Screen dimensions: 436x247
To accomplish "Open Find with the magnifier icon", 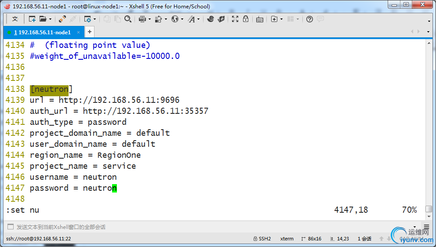I will pos(128,19).
